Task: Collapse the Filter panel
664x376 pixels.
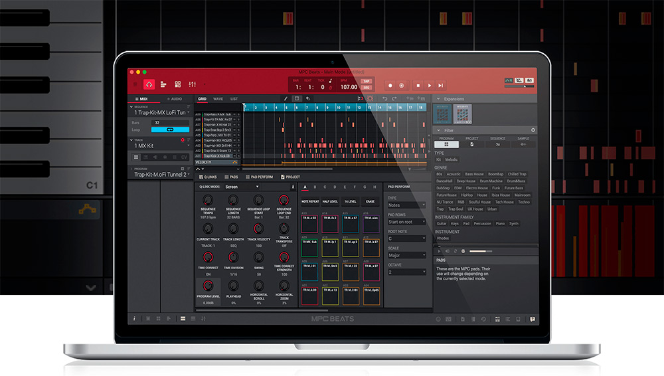Action: (438, 131)
